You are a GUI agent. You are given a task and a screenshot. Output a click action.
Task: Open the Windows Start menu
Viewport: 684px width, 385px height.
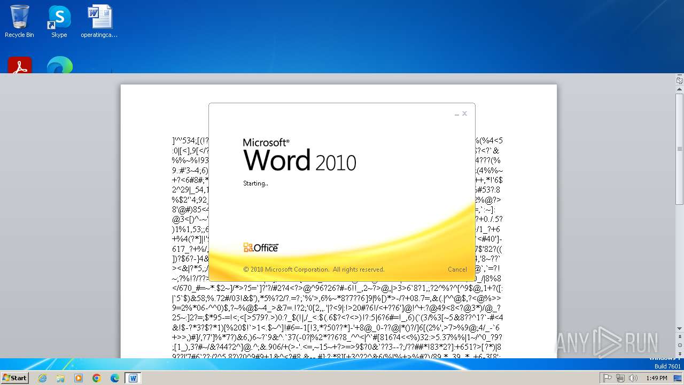coord(15,378)
